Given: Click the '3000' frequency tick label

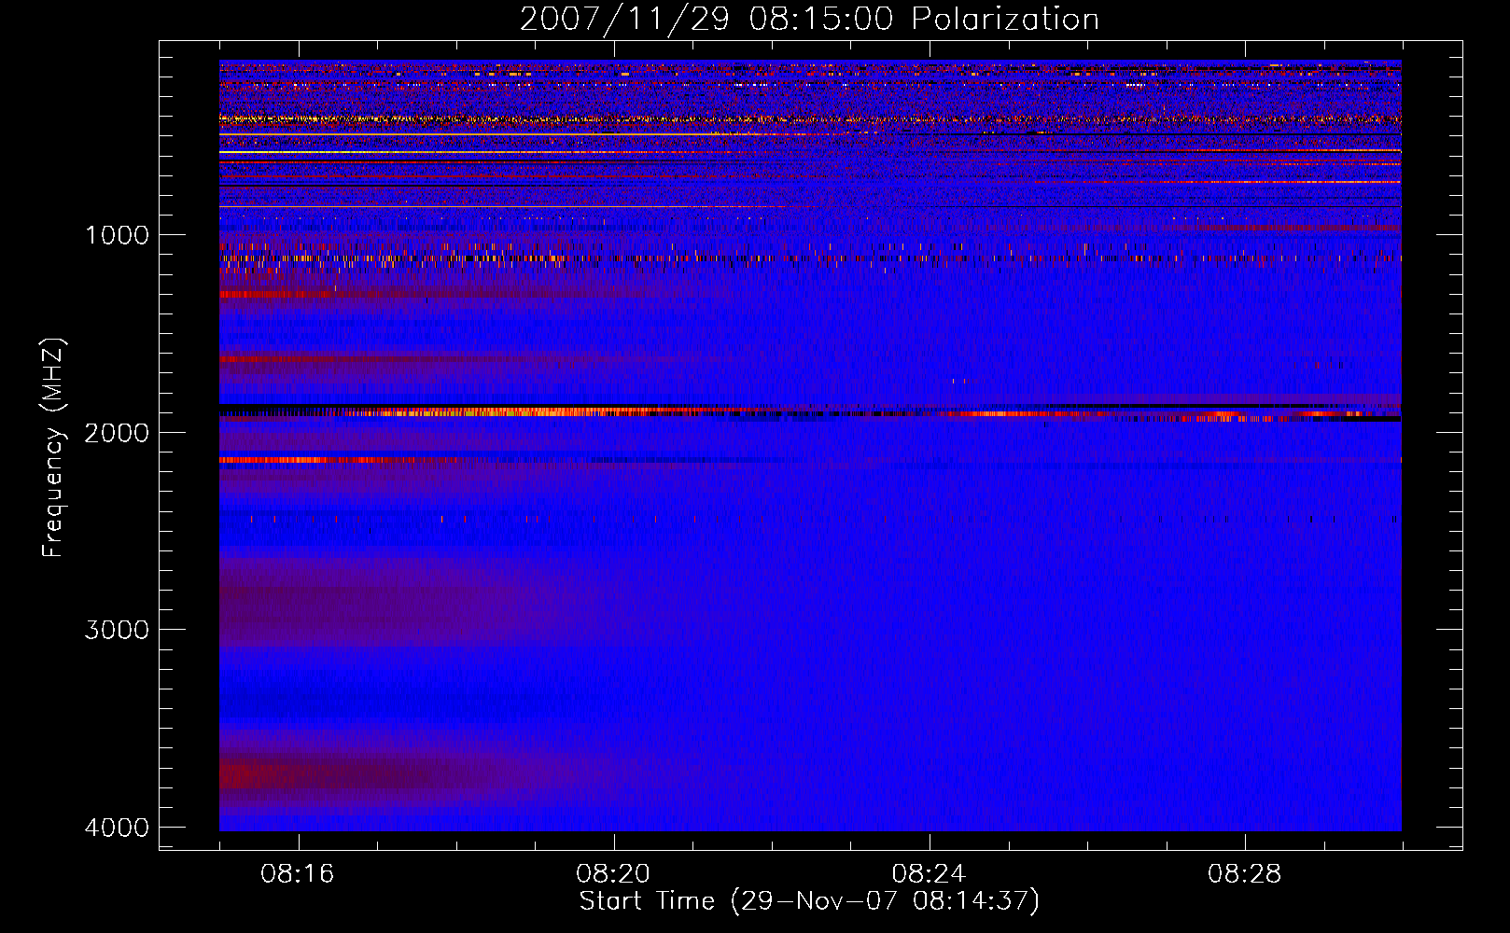Looking at the screenshot, I should [117, 630].
